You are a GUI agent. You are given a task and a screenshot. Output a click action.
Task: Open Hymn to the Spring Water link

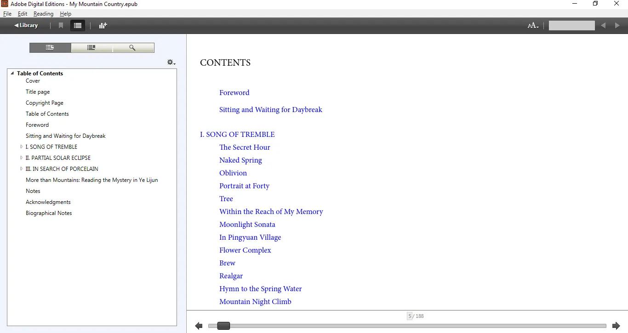261,289
